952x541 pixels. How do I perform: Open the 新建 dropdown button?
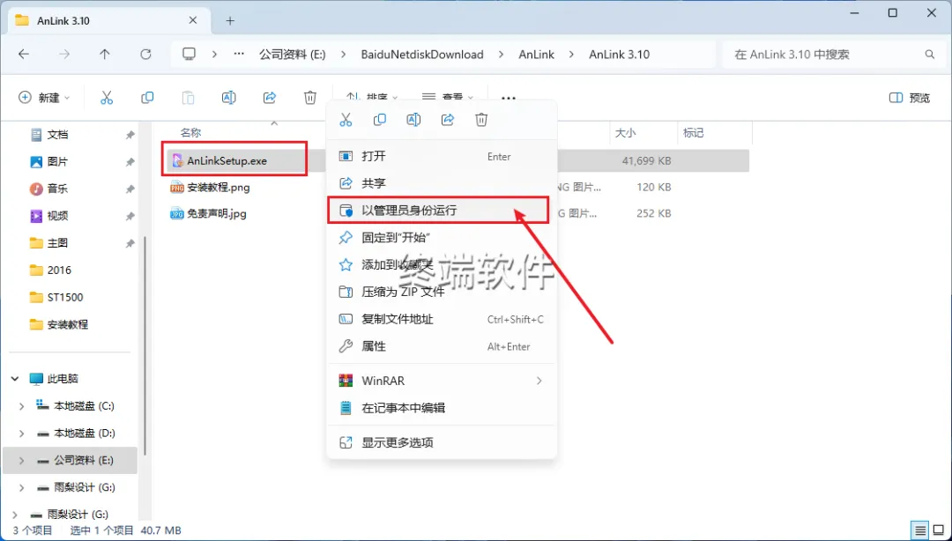click(x=44, y=97)
